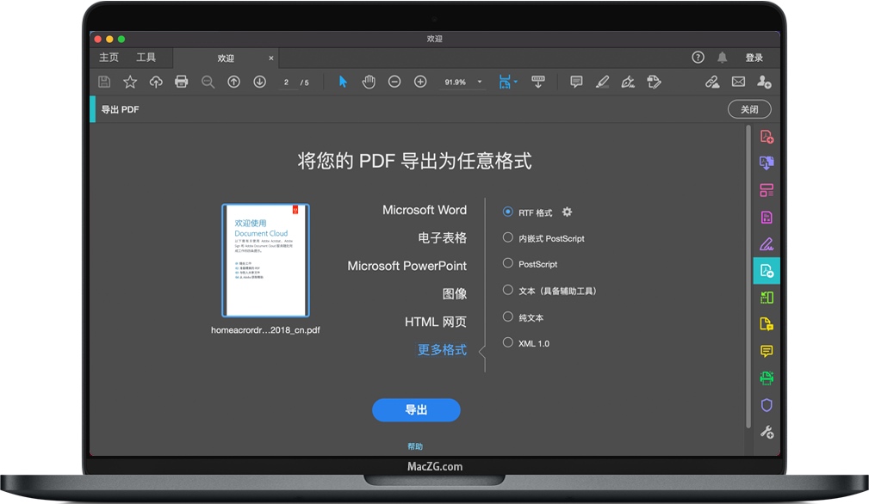The height and width of the screenshot is (504, 869).
Task: Add a comment using sticky note icon
Action: pos(576,82)
